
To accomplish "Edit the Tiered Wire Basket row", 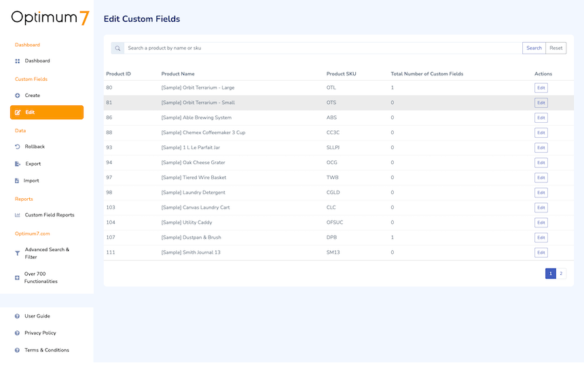I will (x=541, y=178).
